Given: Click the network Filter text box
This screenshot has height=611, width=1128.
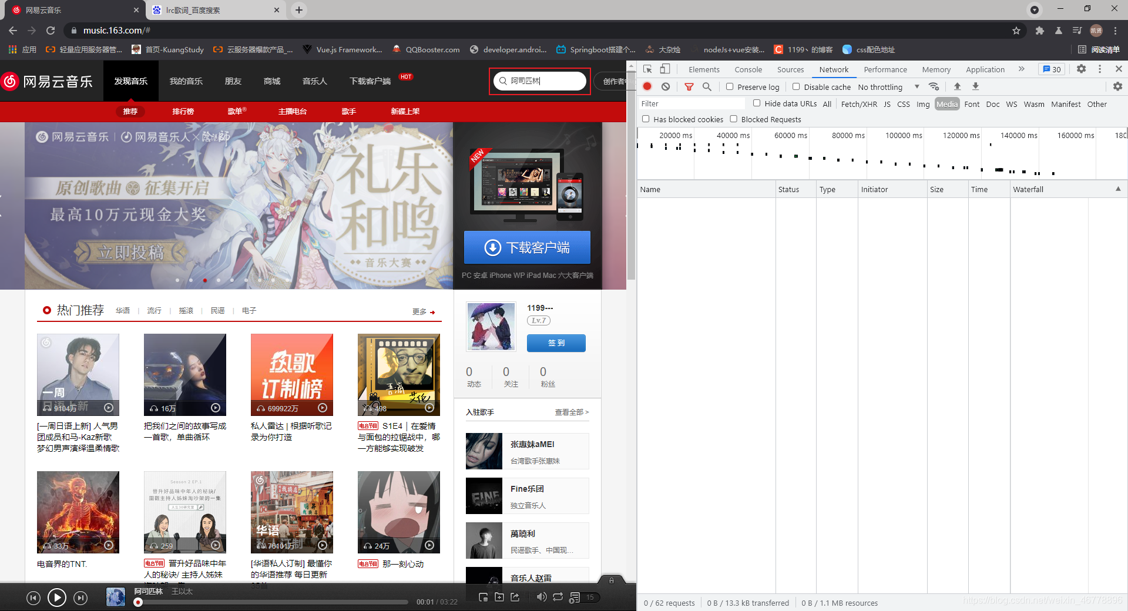Looking at the screenshot, I should pos(691,104).
